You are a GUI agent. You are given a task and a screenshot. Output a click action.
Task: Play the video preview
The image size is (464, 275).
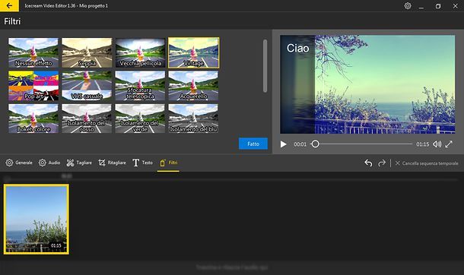pyautogui.click(x=283, y=144)
